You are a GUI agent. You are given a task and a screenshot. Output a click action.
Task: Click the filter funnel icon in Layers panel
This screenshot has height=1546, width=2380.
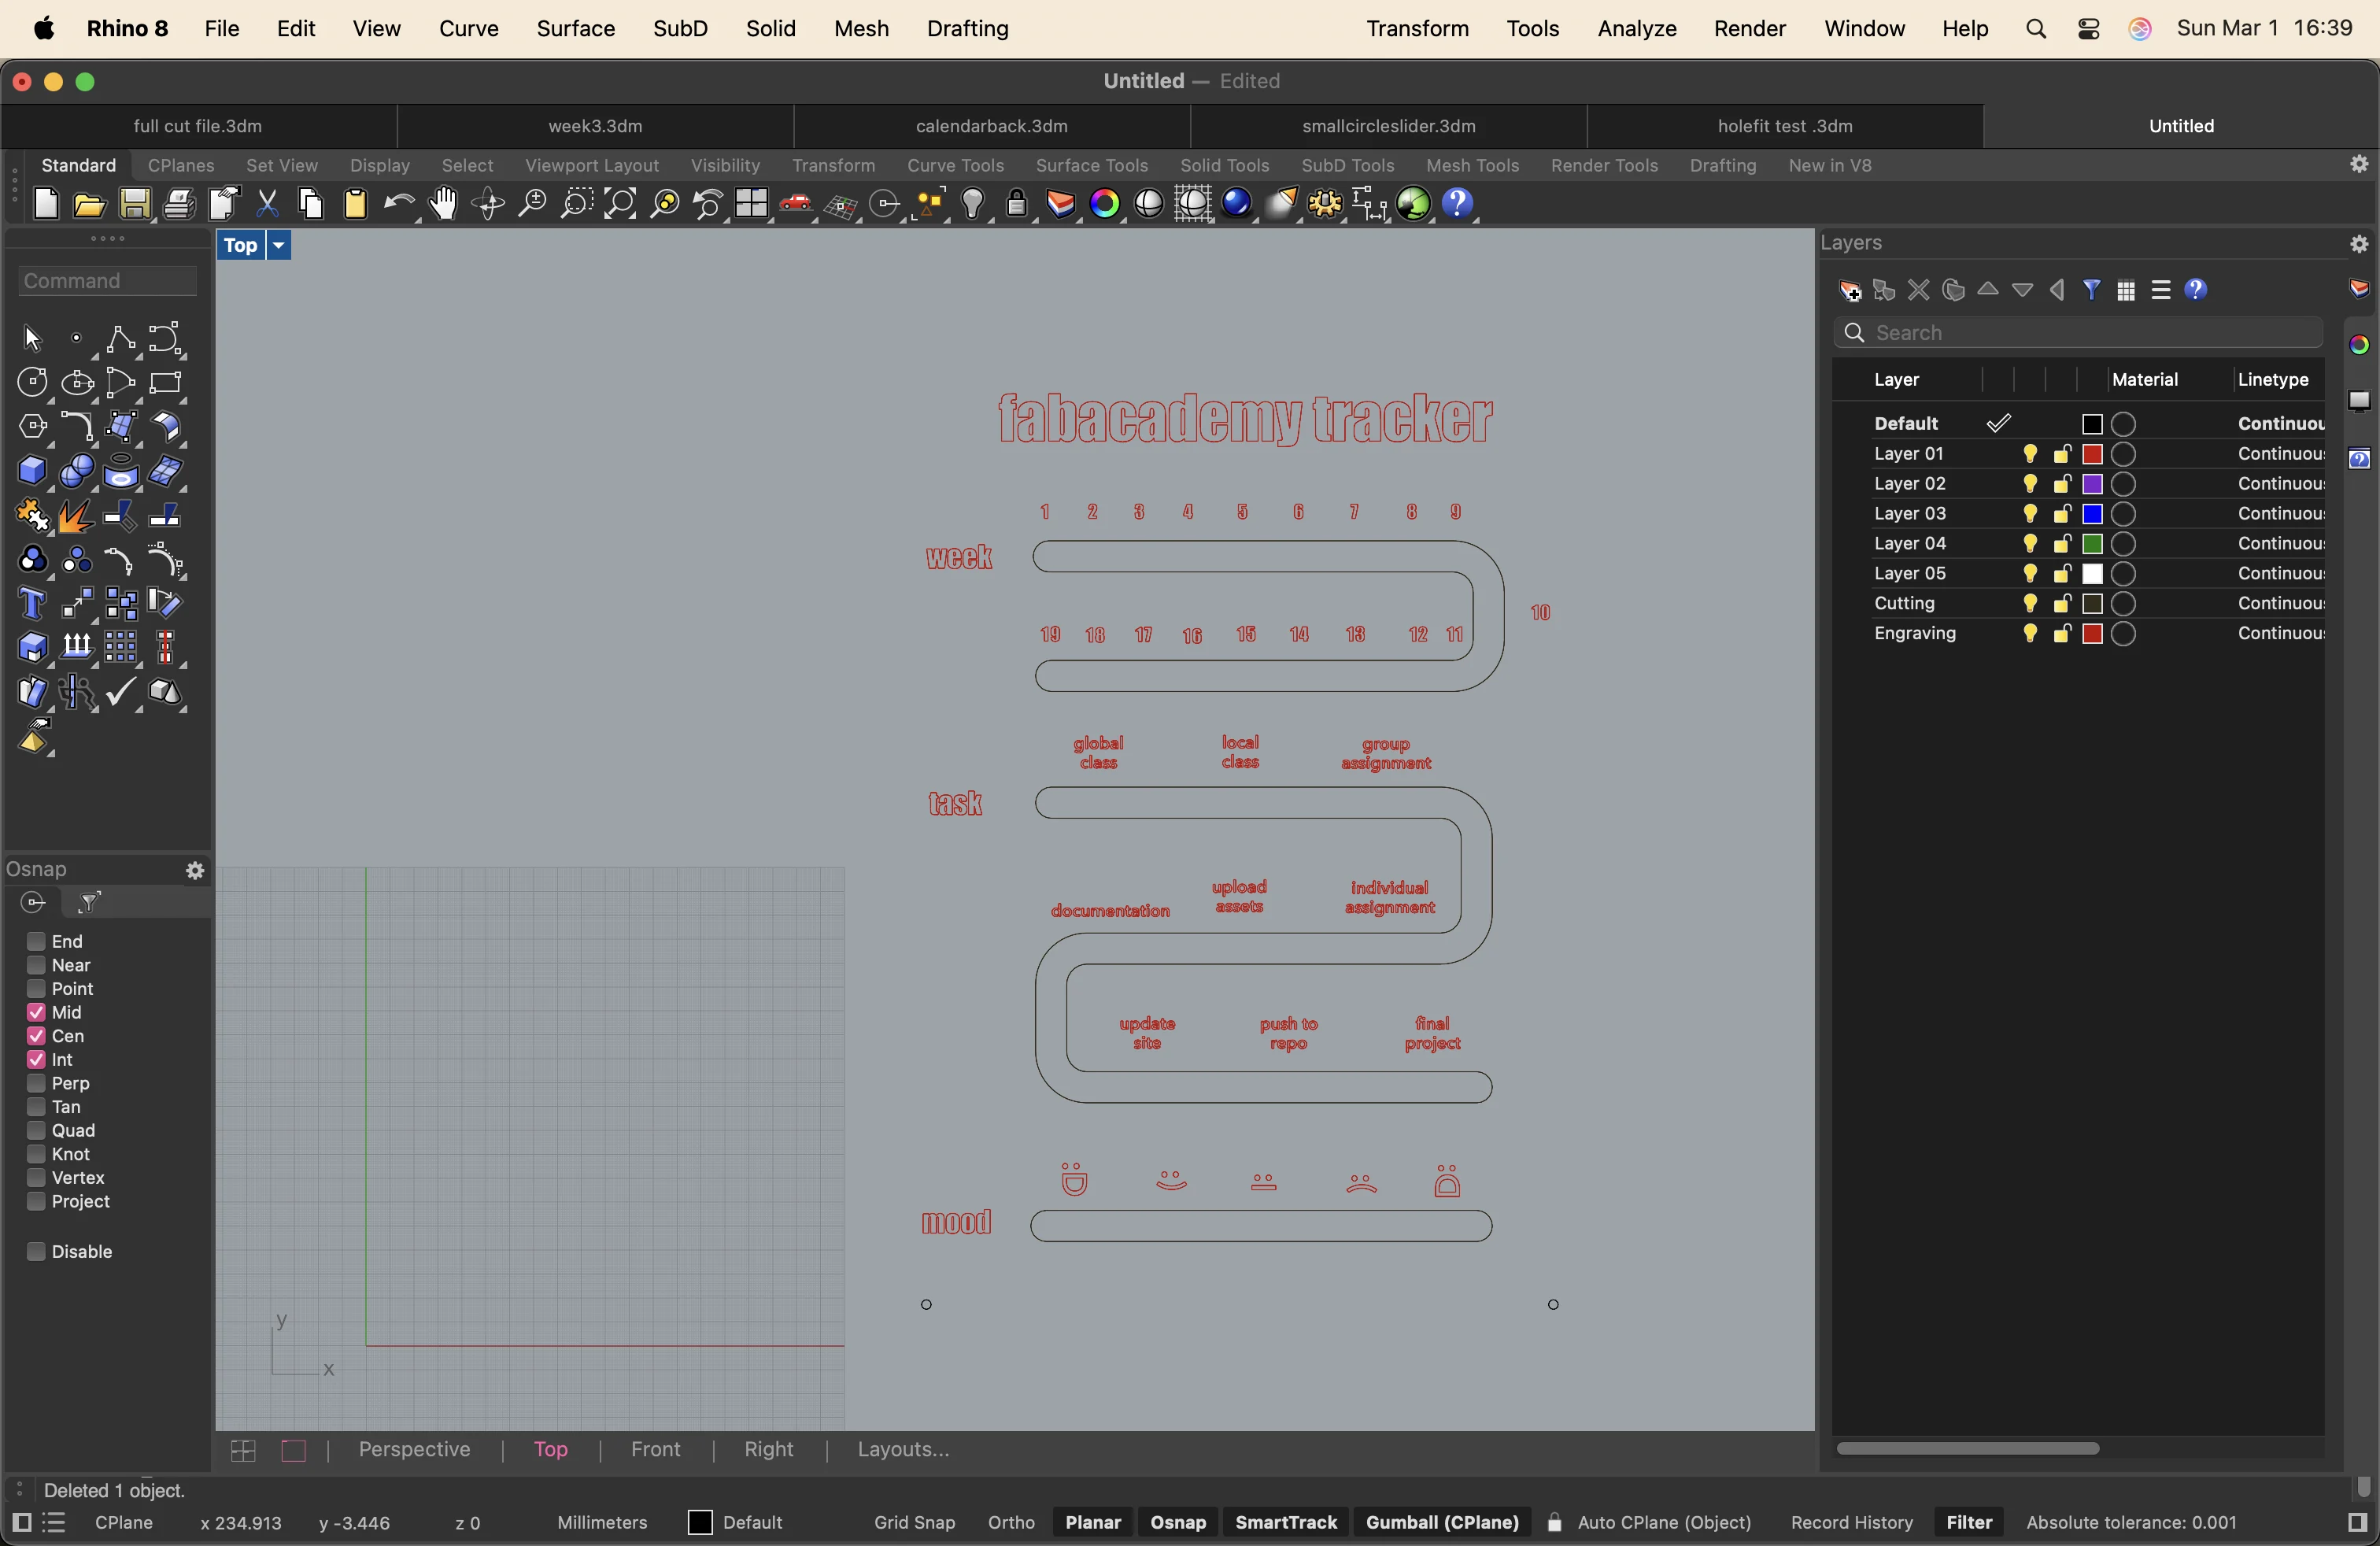[2091, 291]
